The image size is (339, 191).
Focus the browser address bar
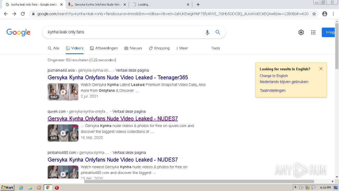[173, 14]
